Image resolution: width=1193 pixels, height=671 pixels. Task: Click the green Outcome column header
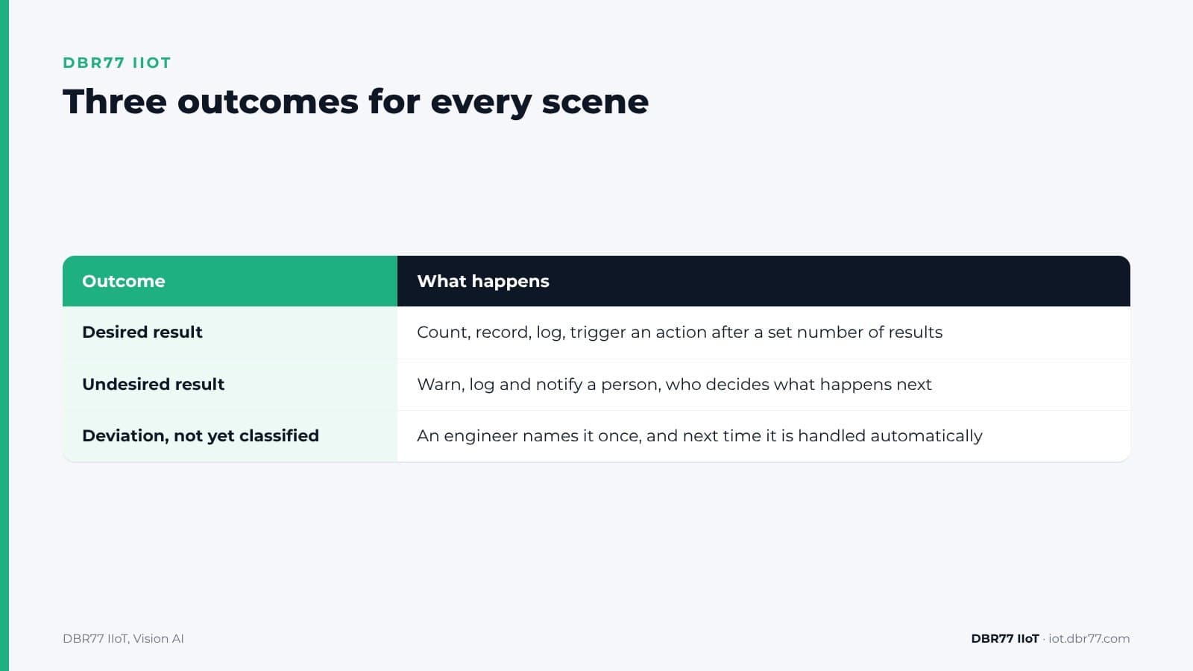click(230, 281)
